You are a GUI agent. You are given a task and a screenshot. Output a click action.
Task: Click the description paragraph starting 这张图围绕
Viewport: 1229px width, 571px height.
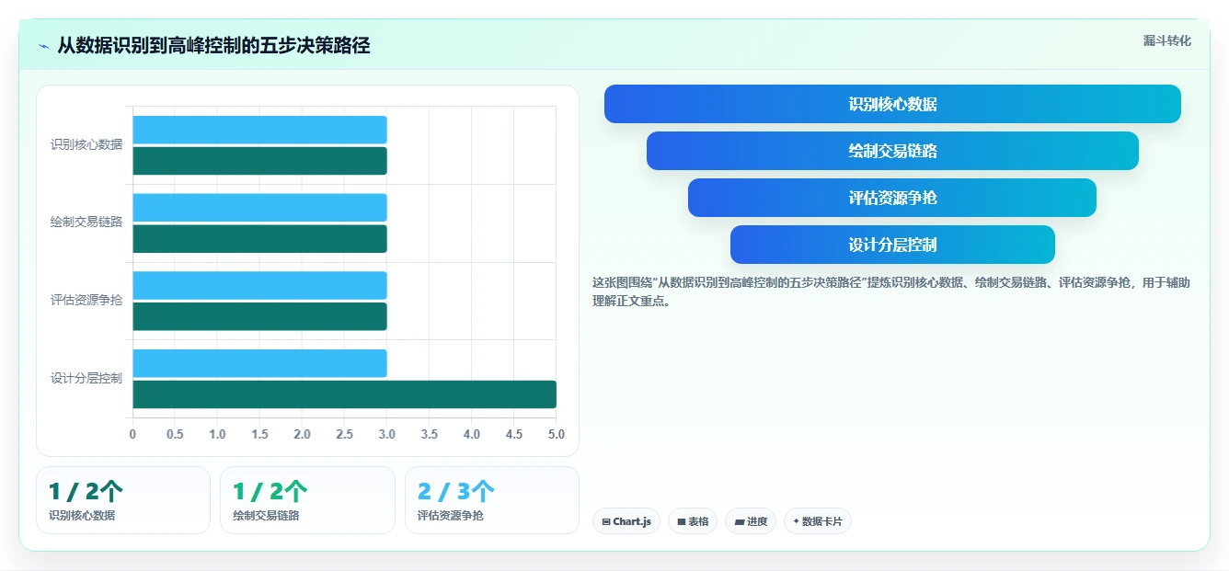890,291
